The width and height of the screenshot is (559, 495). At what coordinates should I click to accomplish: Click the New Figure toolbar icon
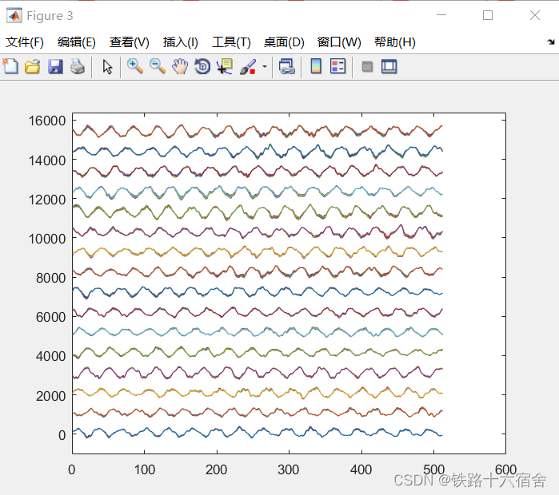click(x=10, y=66)
